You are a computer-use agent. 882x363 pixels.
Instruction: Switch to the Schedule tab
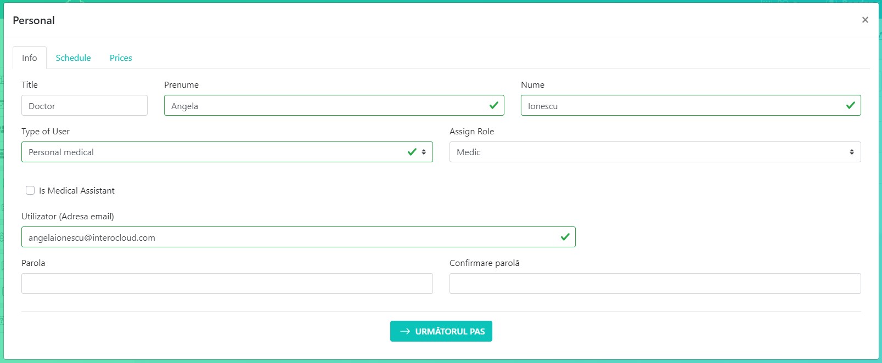pyautogui.click(x=73, y=58)
